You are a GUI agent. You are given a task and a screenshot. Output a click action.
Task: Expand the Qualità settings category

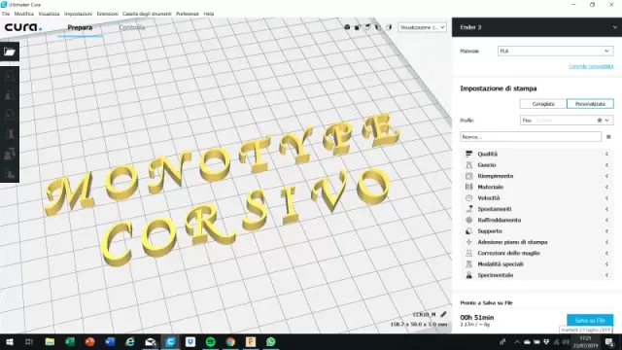(x=536, y=154)
